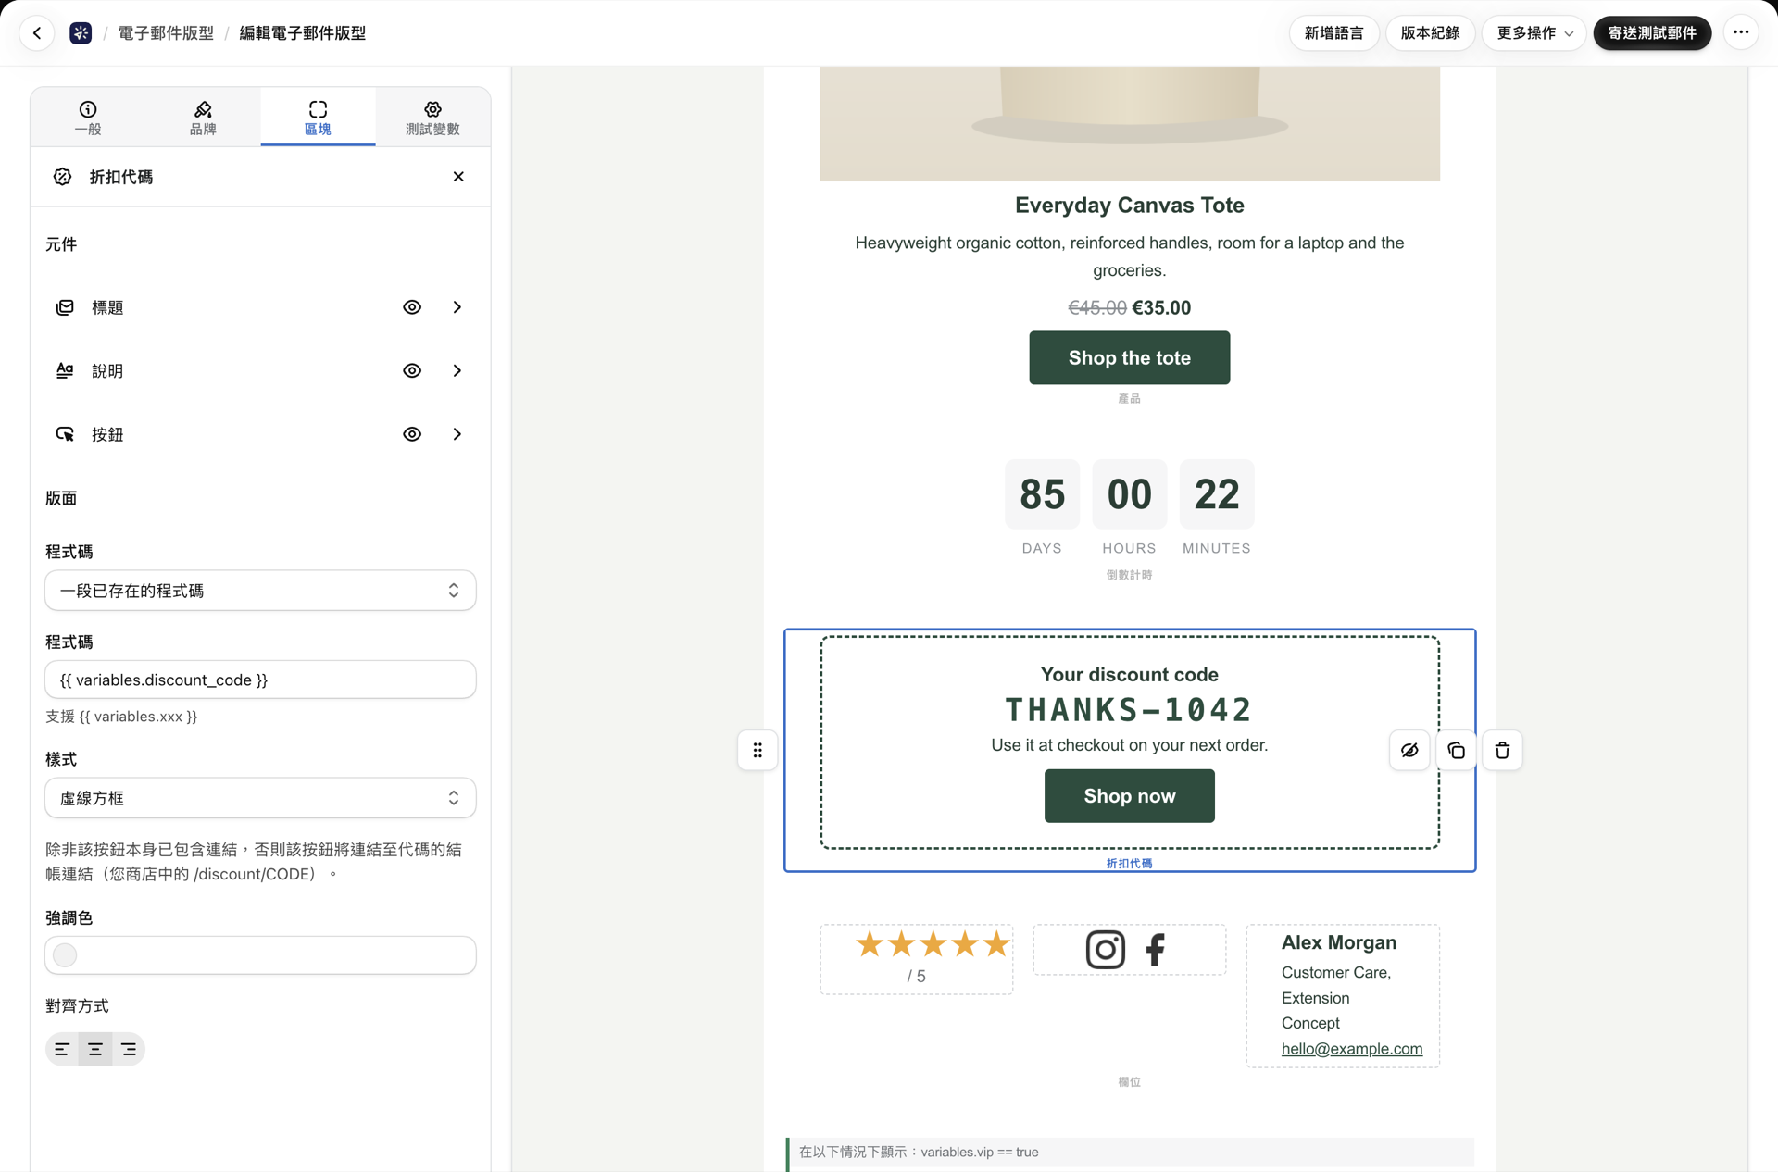Screen dimensions: 1778x1172
Task: Click the 說明 text component icon
Action: coord(65,370)
